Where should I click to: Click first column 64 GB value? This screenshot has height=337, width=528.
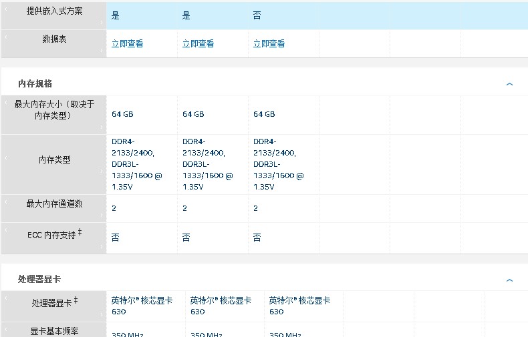point(122,114)
